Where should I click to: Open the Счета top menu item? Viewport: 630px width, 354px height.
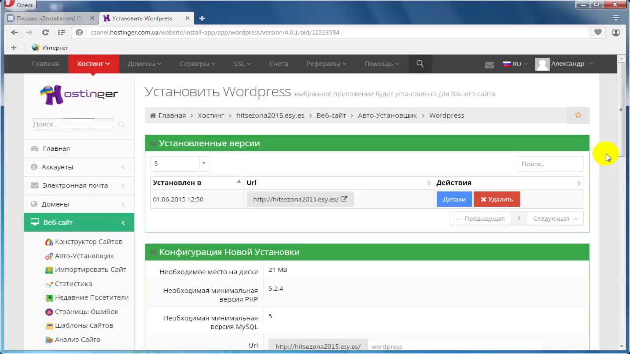279,64
